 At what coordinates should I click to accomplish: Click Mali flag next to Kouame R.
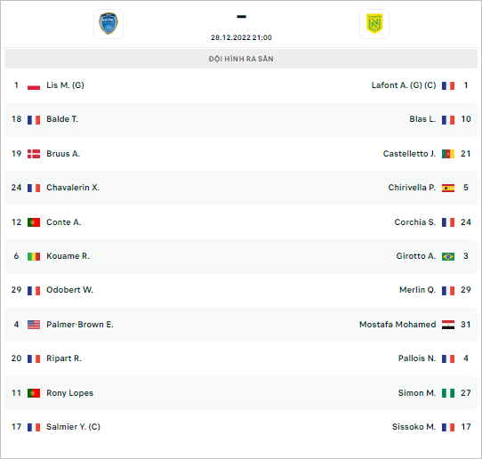pos(34,256)
